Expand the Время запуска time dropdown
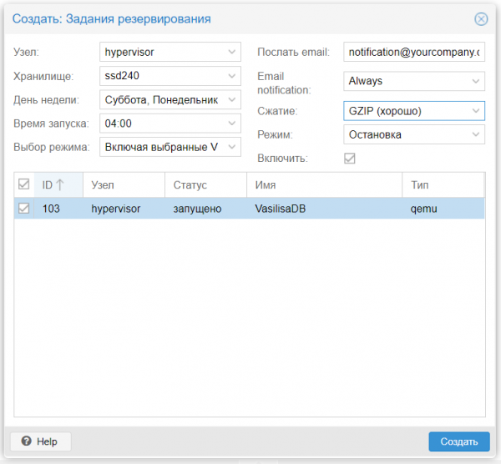501x464 pixels. pos(232,124)
